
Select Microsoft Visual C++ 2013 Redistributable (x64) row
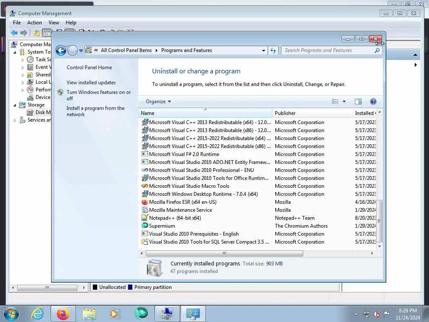(257, 122)
